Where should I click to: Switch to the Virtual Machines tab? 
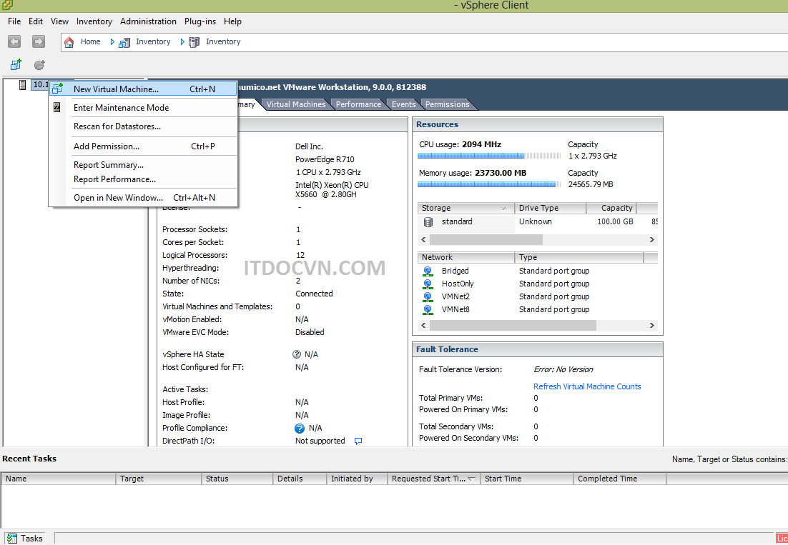[x=296, y=104]
